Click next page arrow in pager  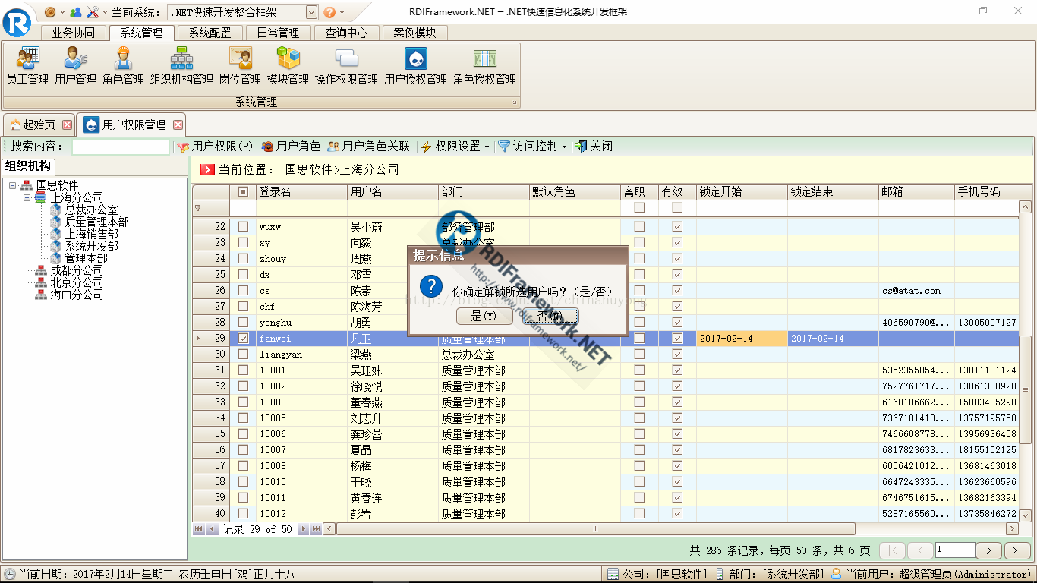[988, 550]
